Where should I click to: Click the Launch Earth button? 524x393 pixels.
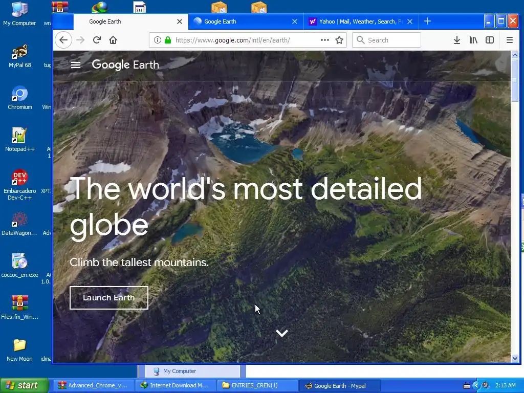tap(109, 298)
